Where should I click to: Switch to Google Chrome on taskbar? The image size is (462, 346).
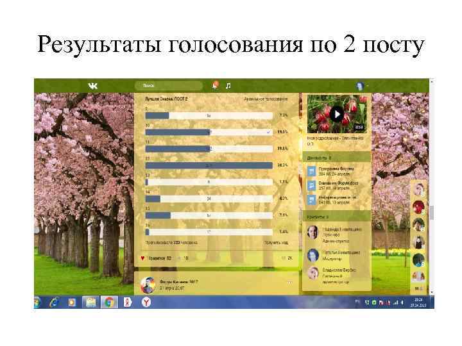[109, 302]
